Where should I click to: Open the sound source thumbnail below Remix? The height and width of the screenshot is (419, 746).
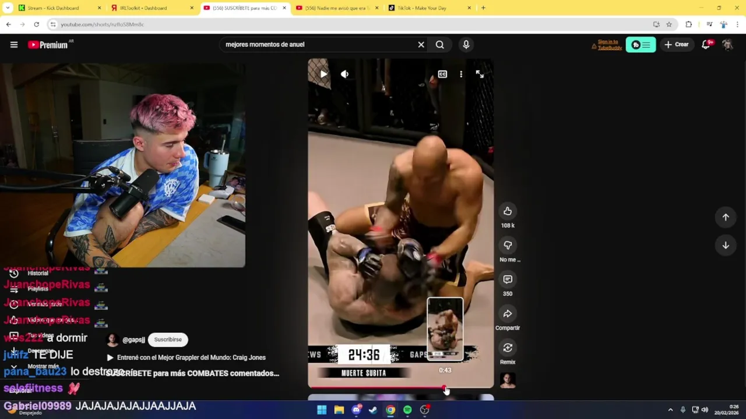[508, 380]
